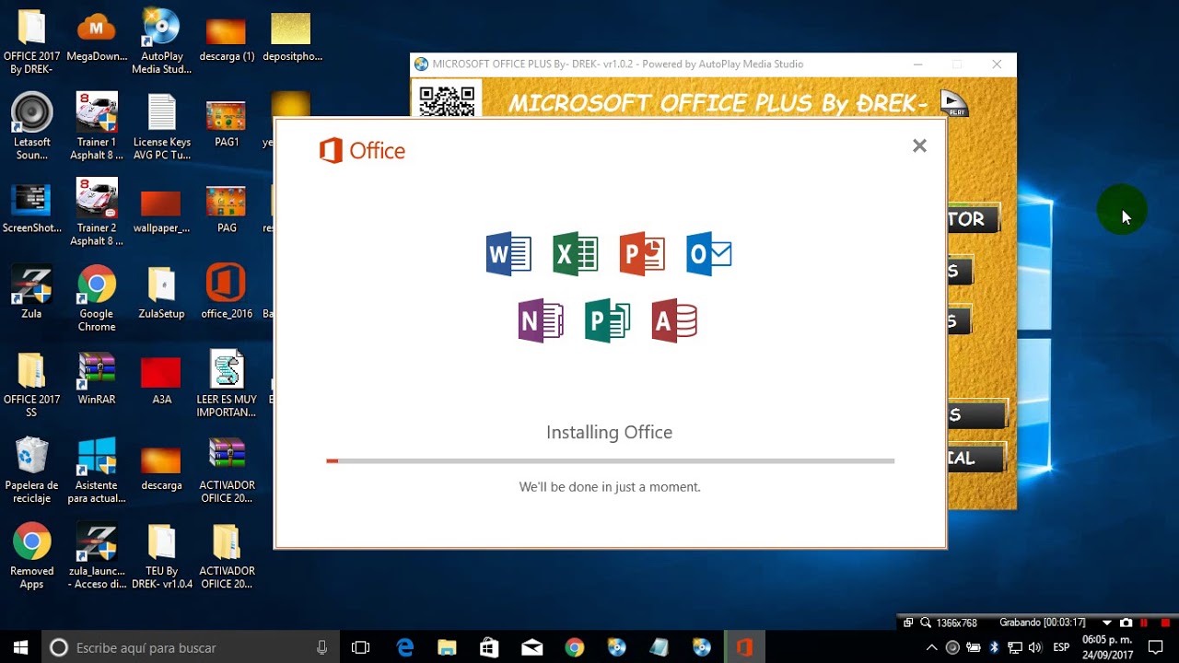Select the Zula desktop shortcut
This screenshot has width=1179, height=663.
coord(31,294)
